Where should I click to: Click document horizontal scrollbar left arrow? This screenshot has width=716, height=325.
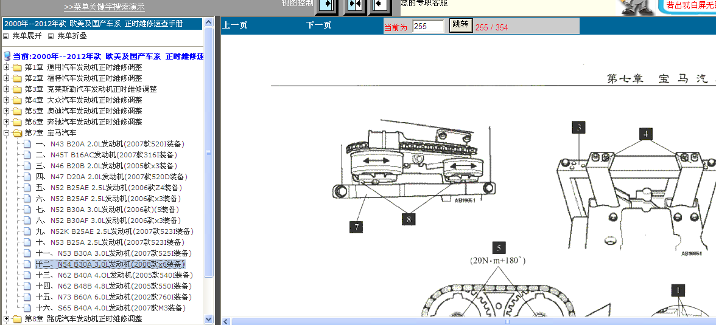tap(226, 321)
